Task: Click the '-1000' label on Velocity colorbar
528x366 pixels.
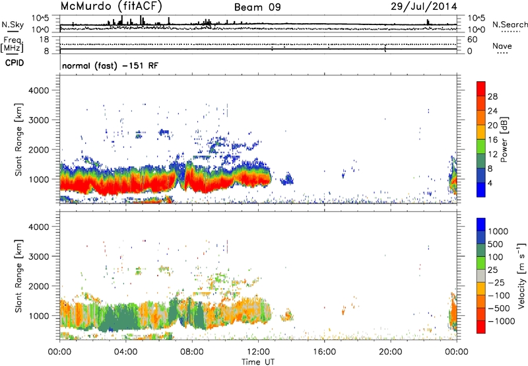Action: [x=502, y=321]
